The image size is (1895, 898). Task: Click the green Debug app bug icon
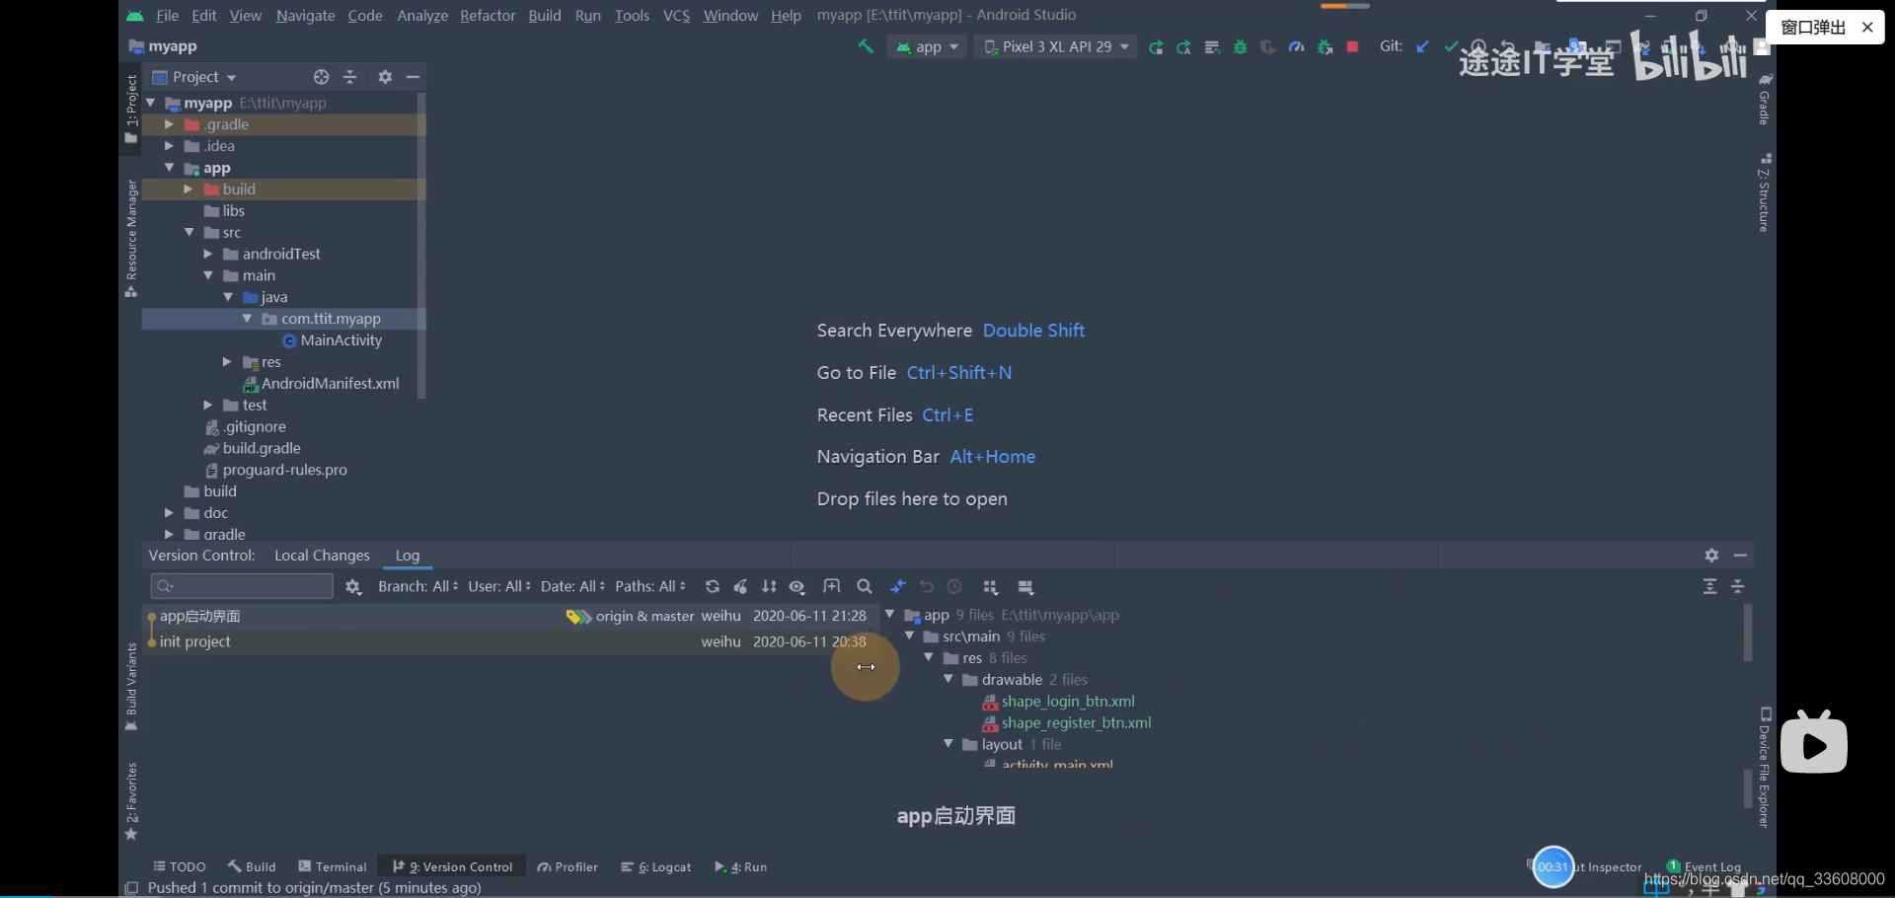pos(1240,47)
